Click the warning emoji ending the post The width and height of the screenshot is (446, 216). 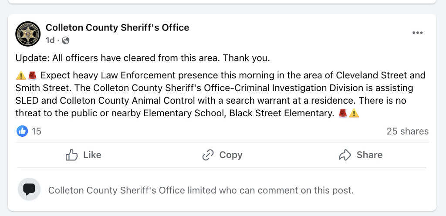coord(354,114)
